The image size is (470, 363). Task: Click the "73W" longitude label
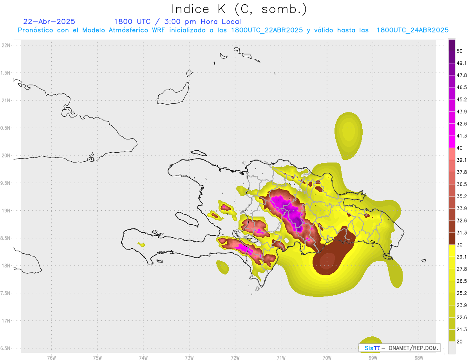[189, 358]
